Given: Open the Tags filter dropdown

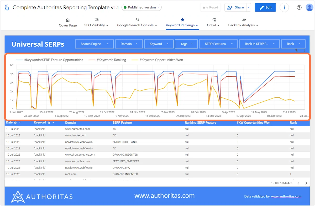Looking at the screenshot, I should (x=186, y=44).
